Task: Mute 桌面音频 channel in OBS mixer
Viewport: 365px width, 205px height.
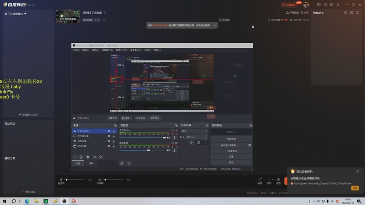Action: point(168,150)
